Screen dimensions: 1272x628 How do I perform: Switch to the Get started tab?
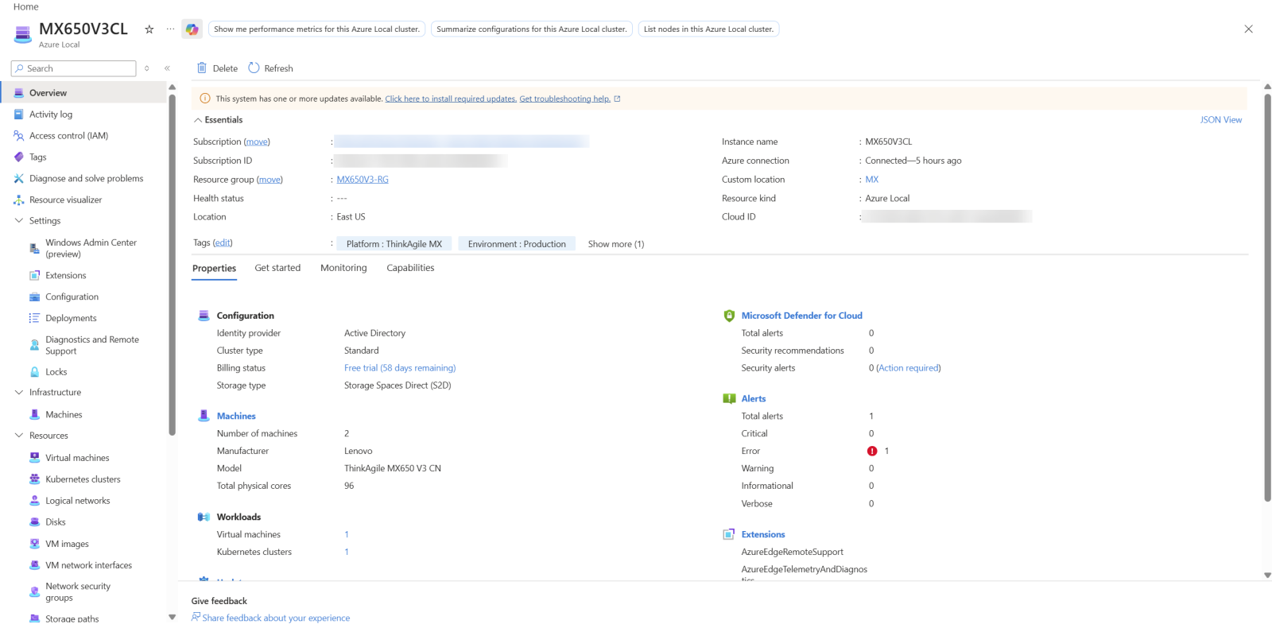[x=277, y=268]
